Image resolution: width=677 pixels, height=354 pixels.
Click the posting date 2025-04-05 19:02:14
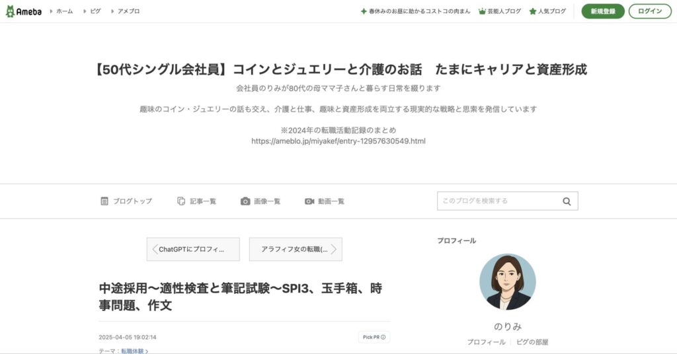(128, 337)
